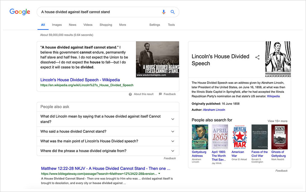The image size is (306, 192).
Task: Open the Lincoln illustration in the knowledge panel
Action: pyautogui.click(x=278, y=59)
